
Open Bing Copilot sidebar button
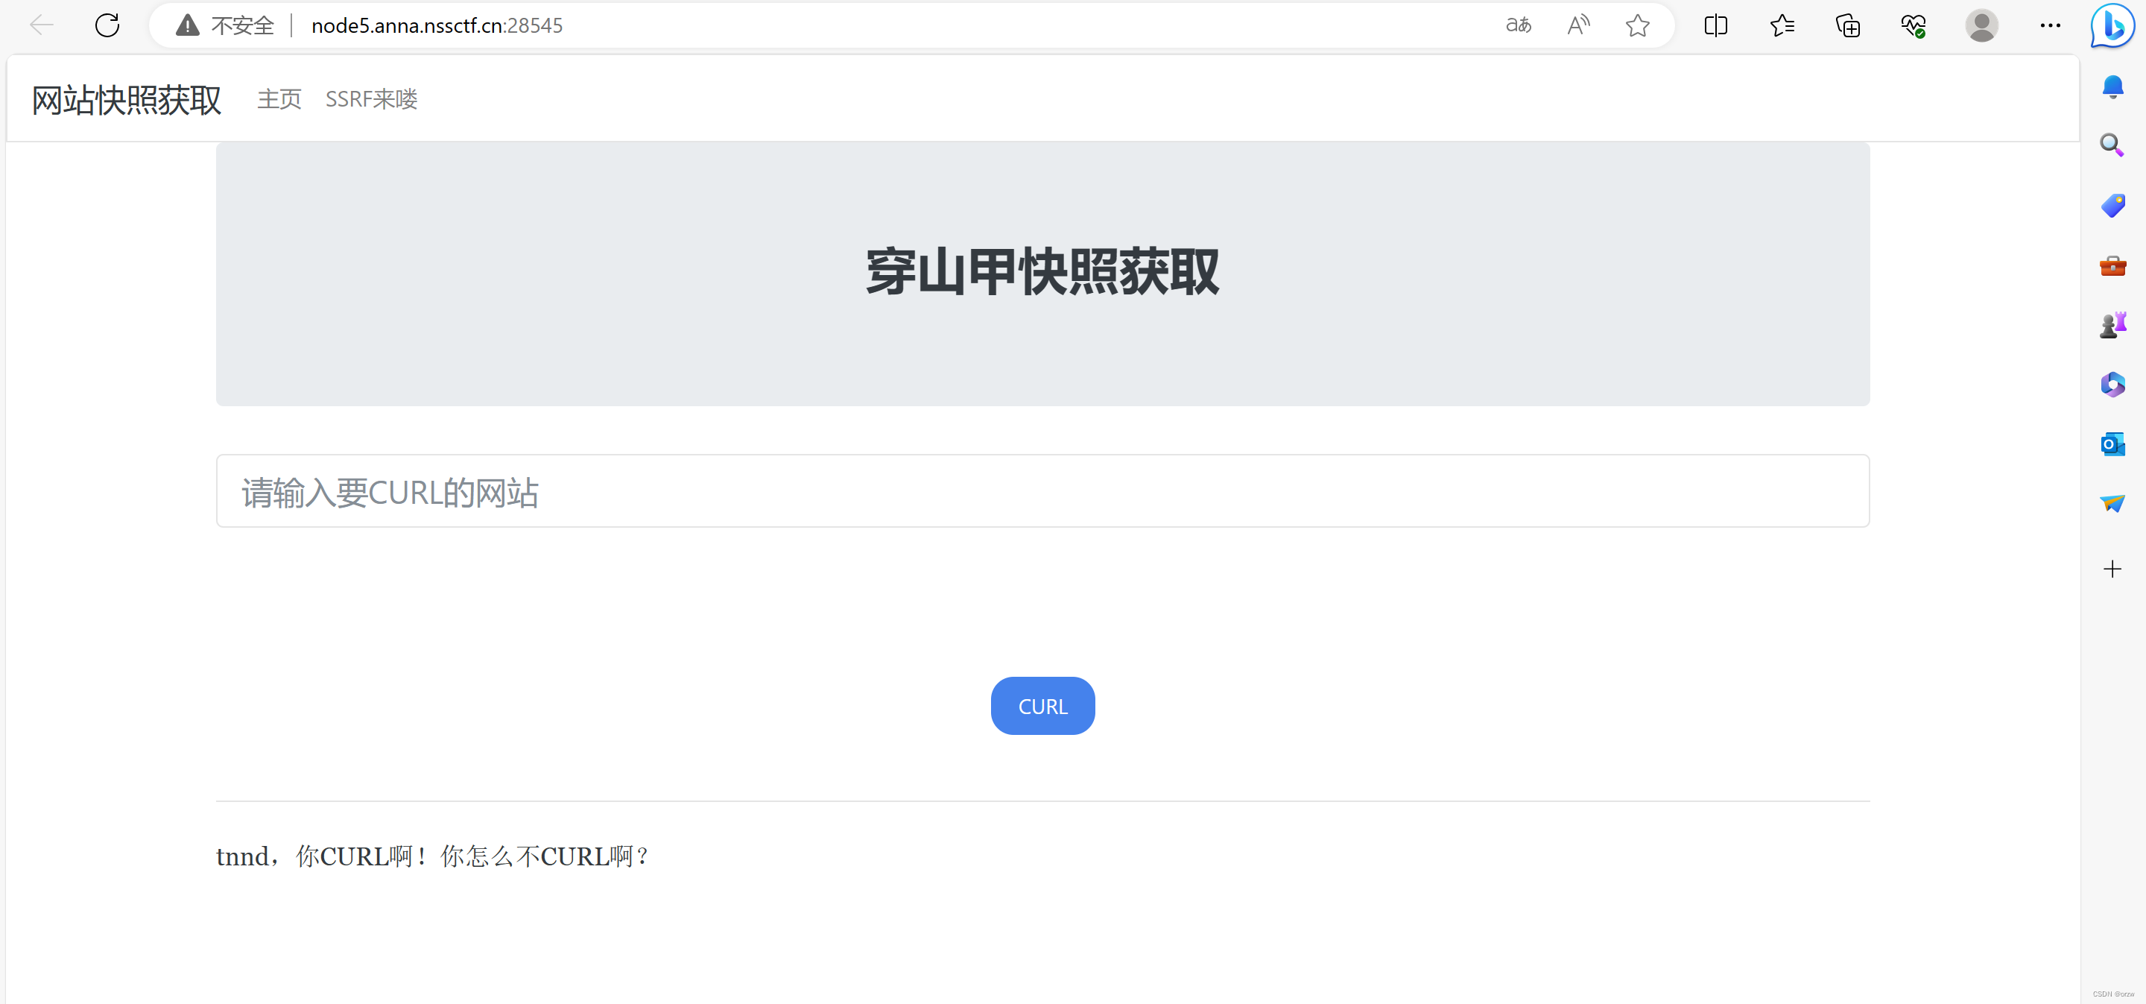pyautogui.click(x=2112, y=26)
